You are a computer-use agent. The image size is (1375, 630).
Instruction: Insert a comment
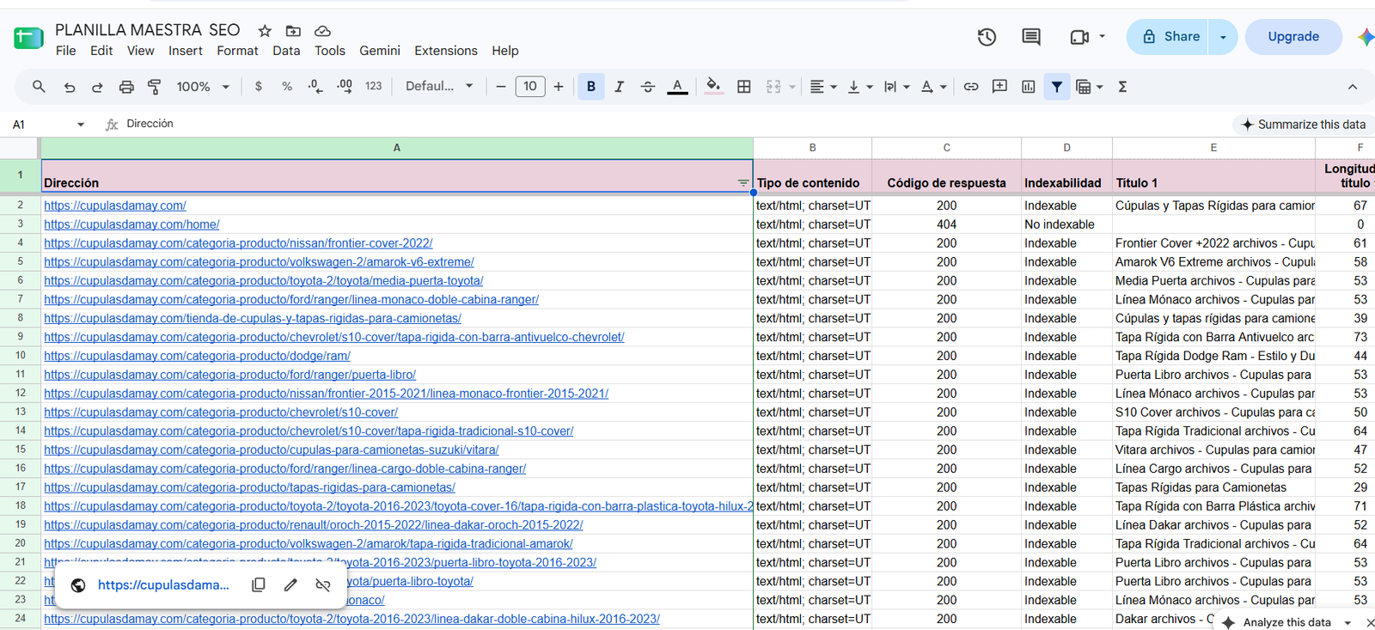click(999, 87)
